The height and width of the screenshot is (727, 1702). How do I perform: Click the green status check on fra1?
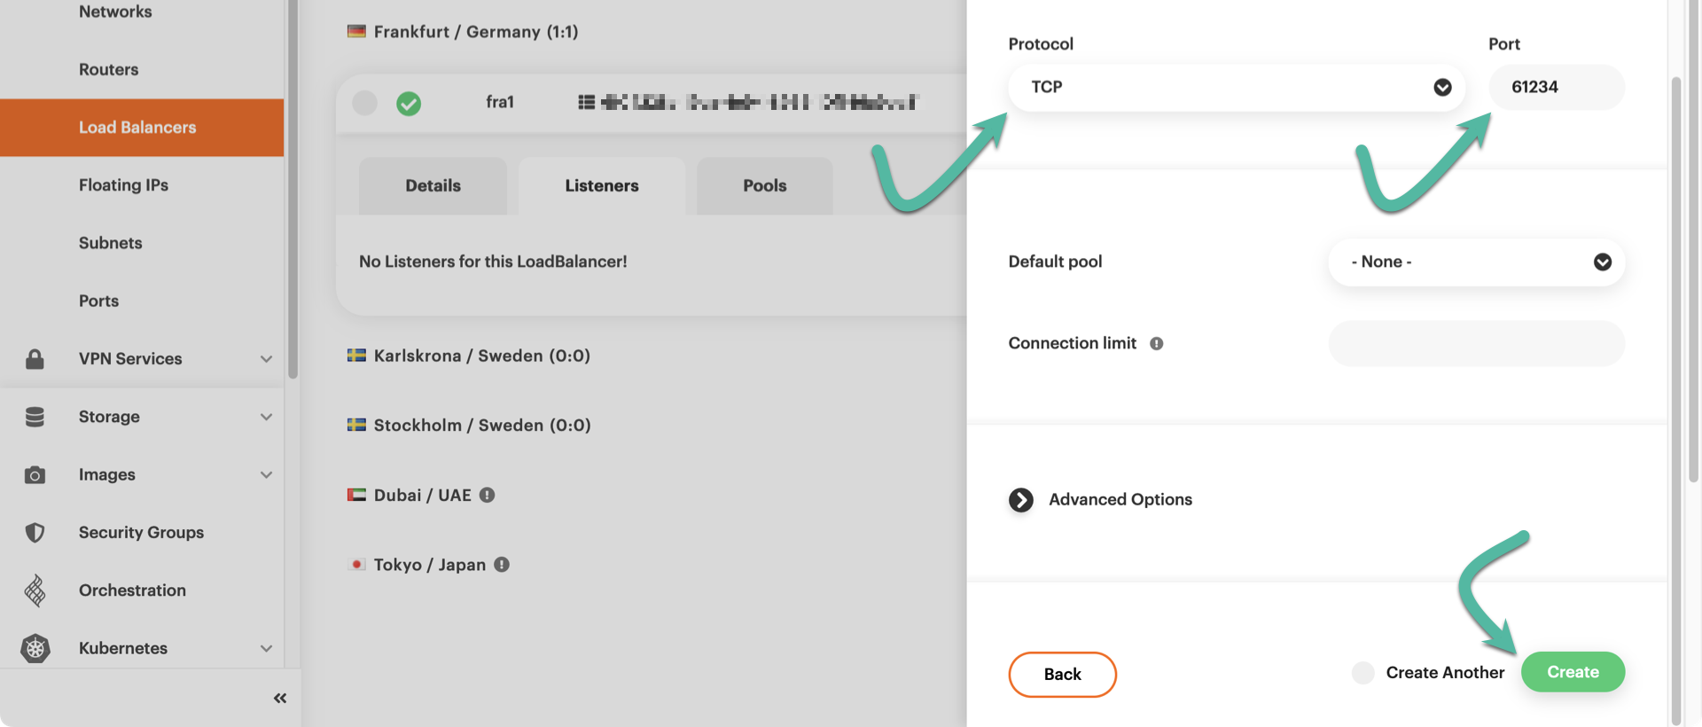pos(409,104)
